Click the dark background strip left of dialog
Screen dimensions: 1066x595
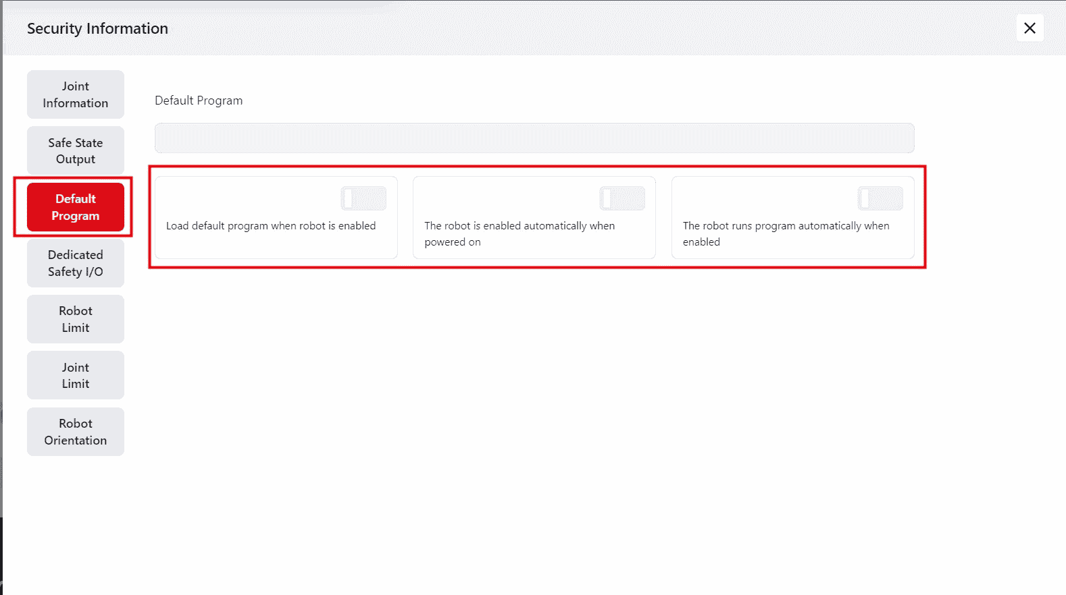(x=1, y=553)
